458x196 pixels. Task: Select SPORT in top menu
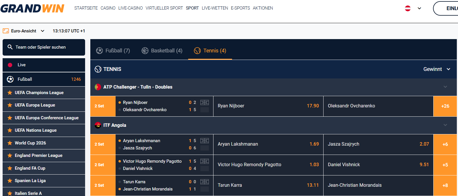193,8
